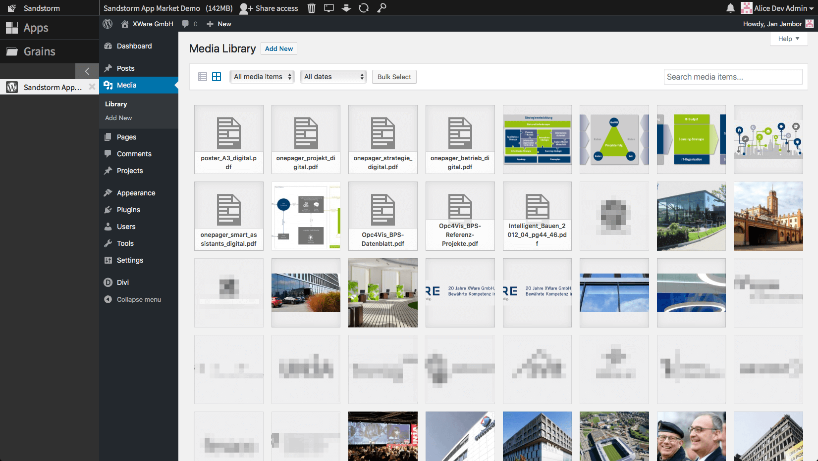Image resolution: width=818 pixels, height=461 pixels.
Task: Click the debug log monitor icon
Action: (x=329, y=8)
